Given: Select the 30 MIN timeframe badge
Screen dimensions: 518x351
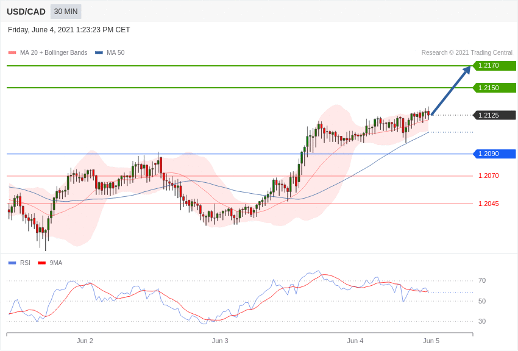Looking at the screenshot, I should (66, 12).
